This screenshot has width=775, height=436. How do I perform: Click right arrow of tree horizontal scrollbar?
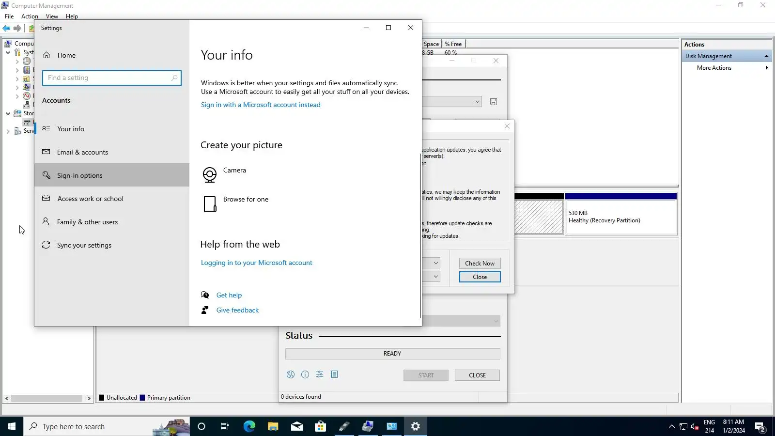coord(89,398)
